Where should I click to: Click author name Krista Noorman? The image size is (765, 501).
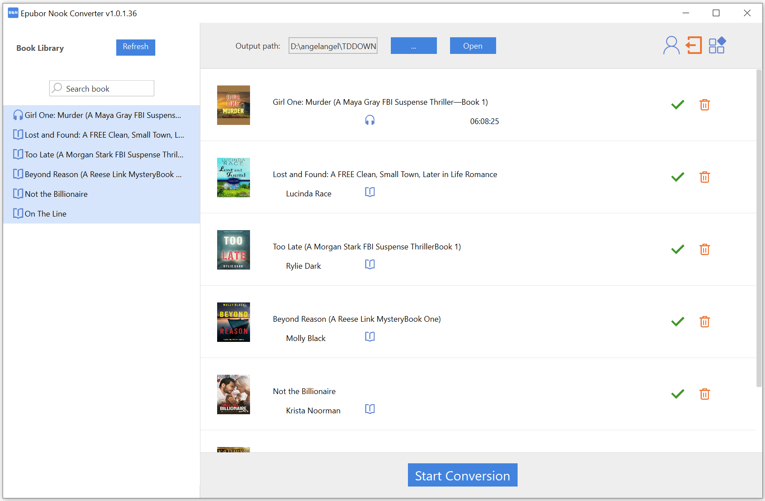tap(313, 410)
